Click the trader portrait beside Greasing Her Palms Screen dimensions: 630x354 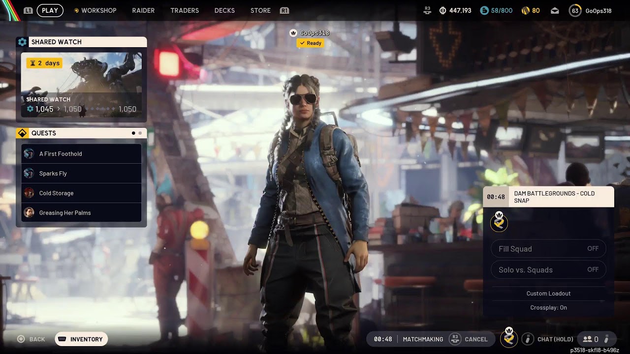29,213
